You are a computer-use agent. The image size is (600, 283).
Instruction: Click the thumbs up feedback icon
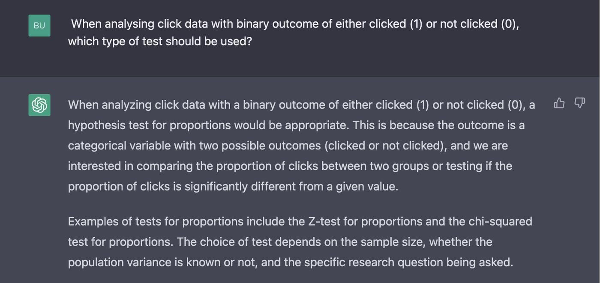(x=559, y=103)
